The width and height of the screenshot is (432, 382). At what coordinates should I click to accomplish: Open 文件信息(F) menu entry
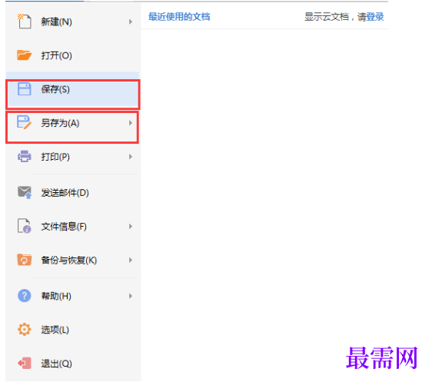73,227
